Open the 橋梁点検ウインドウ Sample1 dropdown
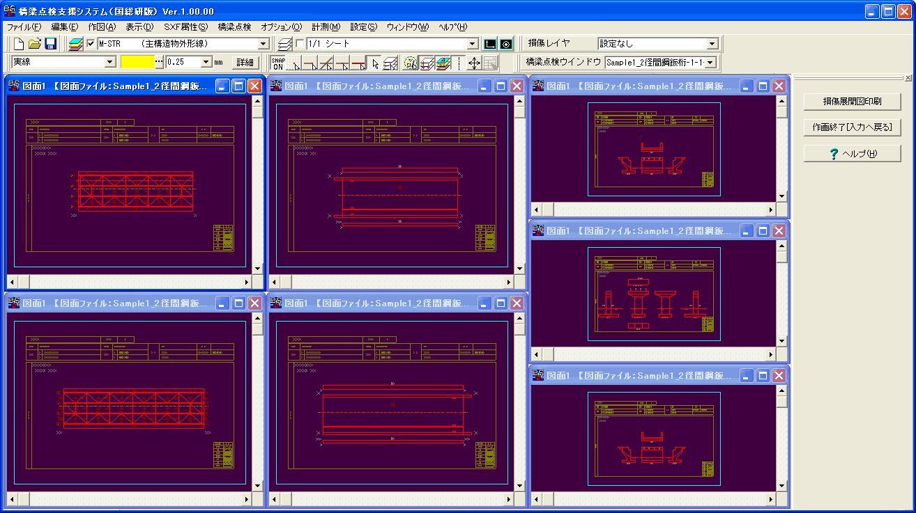This screenshot has height=513, width=916. click(710, 62)
